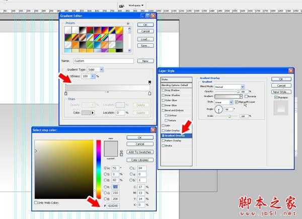Click the Workspace icon in the options bar
The image size is (302, 219).
point(121,6)
